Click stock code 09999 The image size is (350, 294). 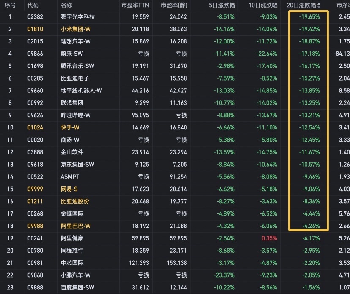point(35,189)
